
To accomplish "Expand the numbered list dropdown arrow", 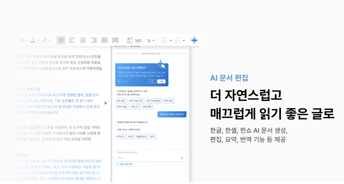I will pos(184,41).
